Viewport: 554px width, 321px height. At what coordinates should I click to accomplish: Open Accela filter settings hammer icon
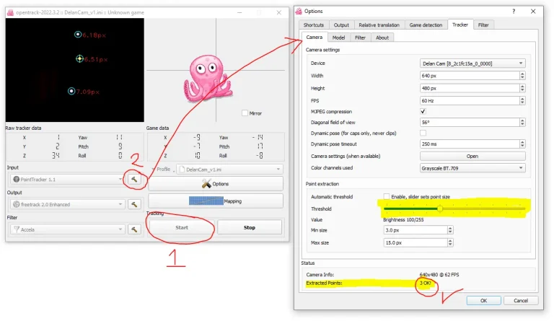pyautogui.click(x=134, y=229)
